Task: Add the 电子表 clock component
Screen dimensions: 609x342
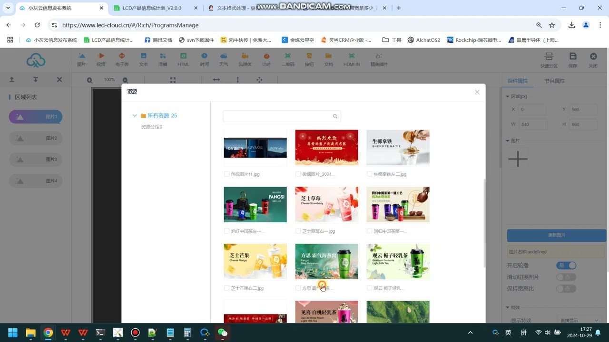Action: (122, 60)
